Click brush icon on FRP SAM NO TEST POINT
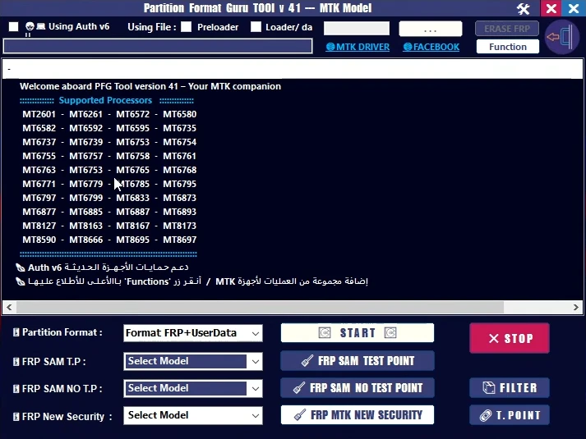The width and height of the screenshot is (586, 439). click(x=299, y=388)
